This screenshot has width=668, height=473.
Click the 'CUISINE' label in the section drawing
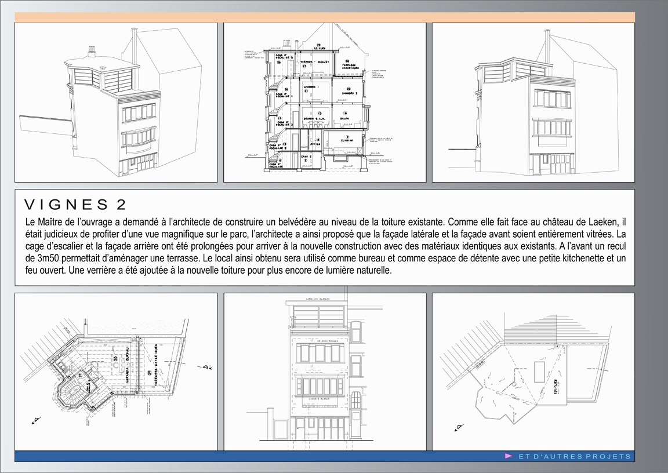346,140
